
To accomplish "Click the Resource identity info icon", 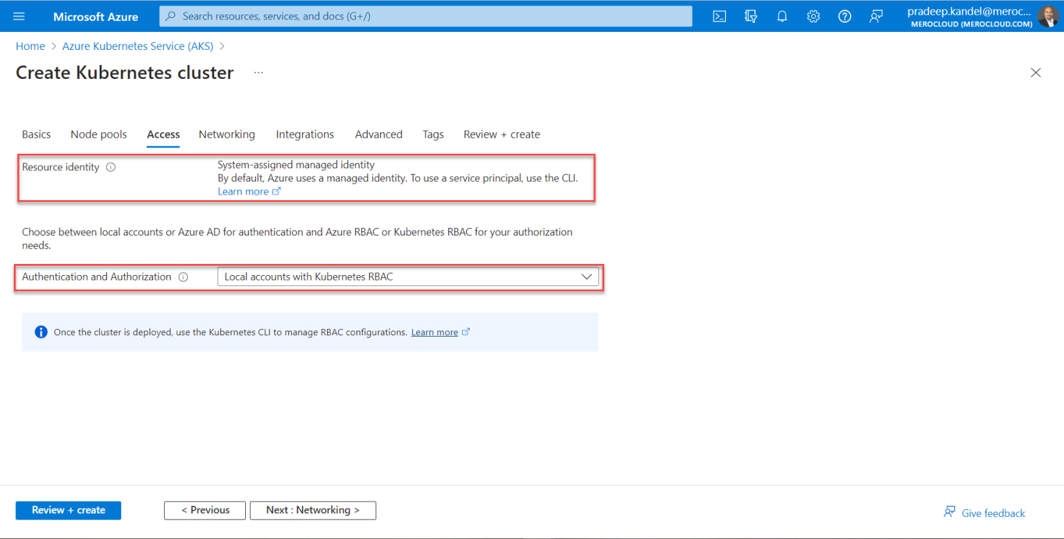I will [111, 166].
